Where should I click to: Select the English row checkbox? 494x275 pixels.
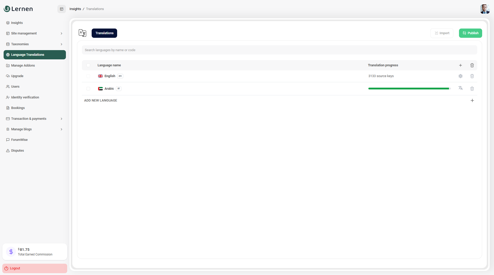tap(88, 76)
